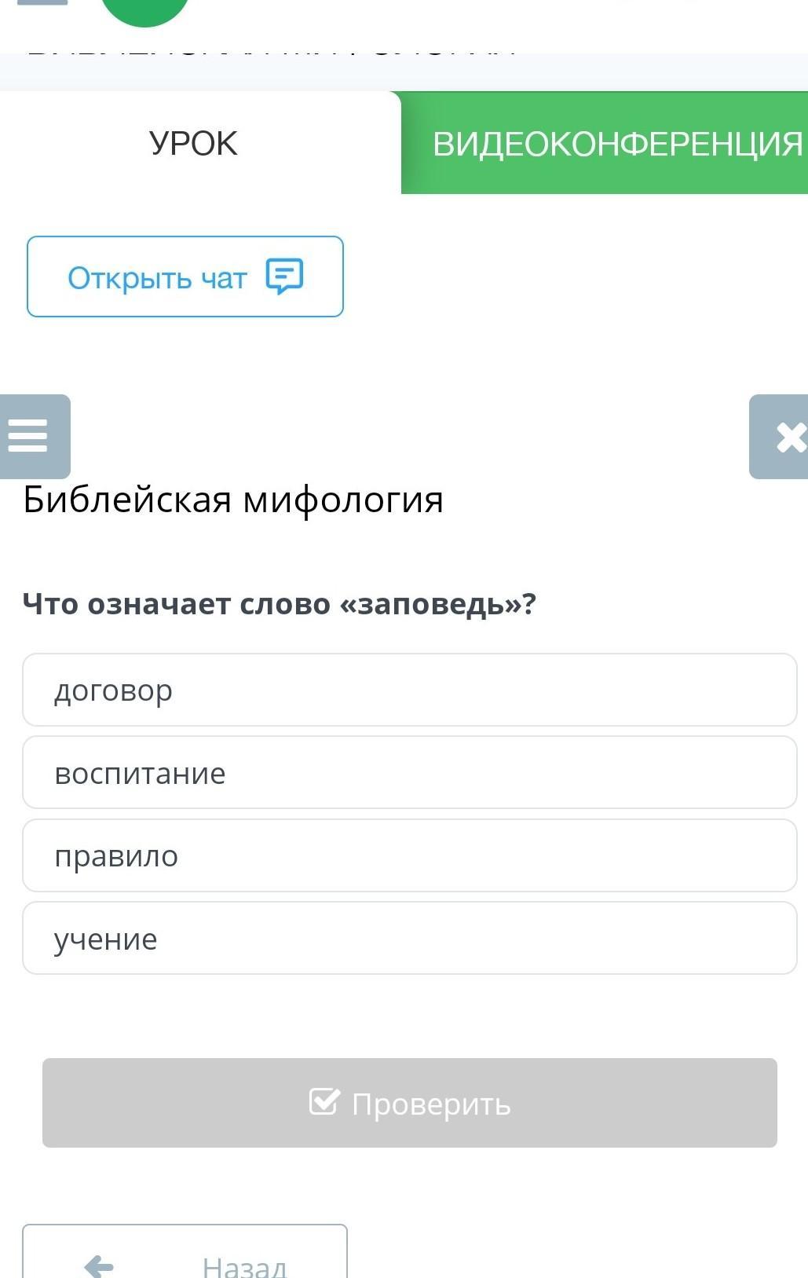Click the heading «Библейская мифология»
The width and height of the screenshot is (808, 1278).
click(233, 500)
